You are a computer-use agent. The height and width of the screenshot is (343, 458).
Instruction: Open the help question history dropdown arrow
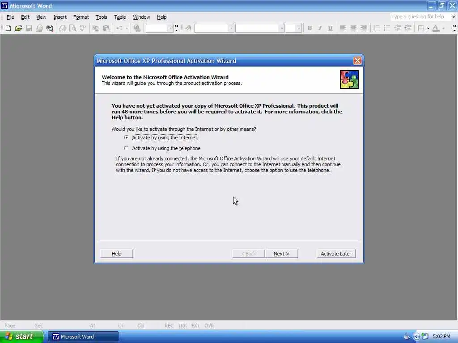[454, 17]
